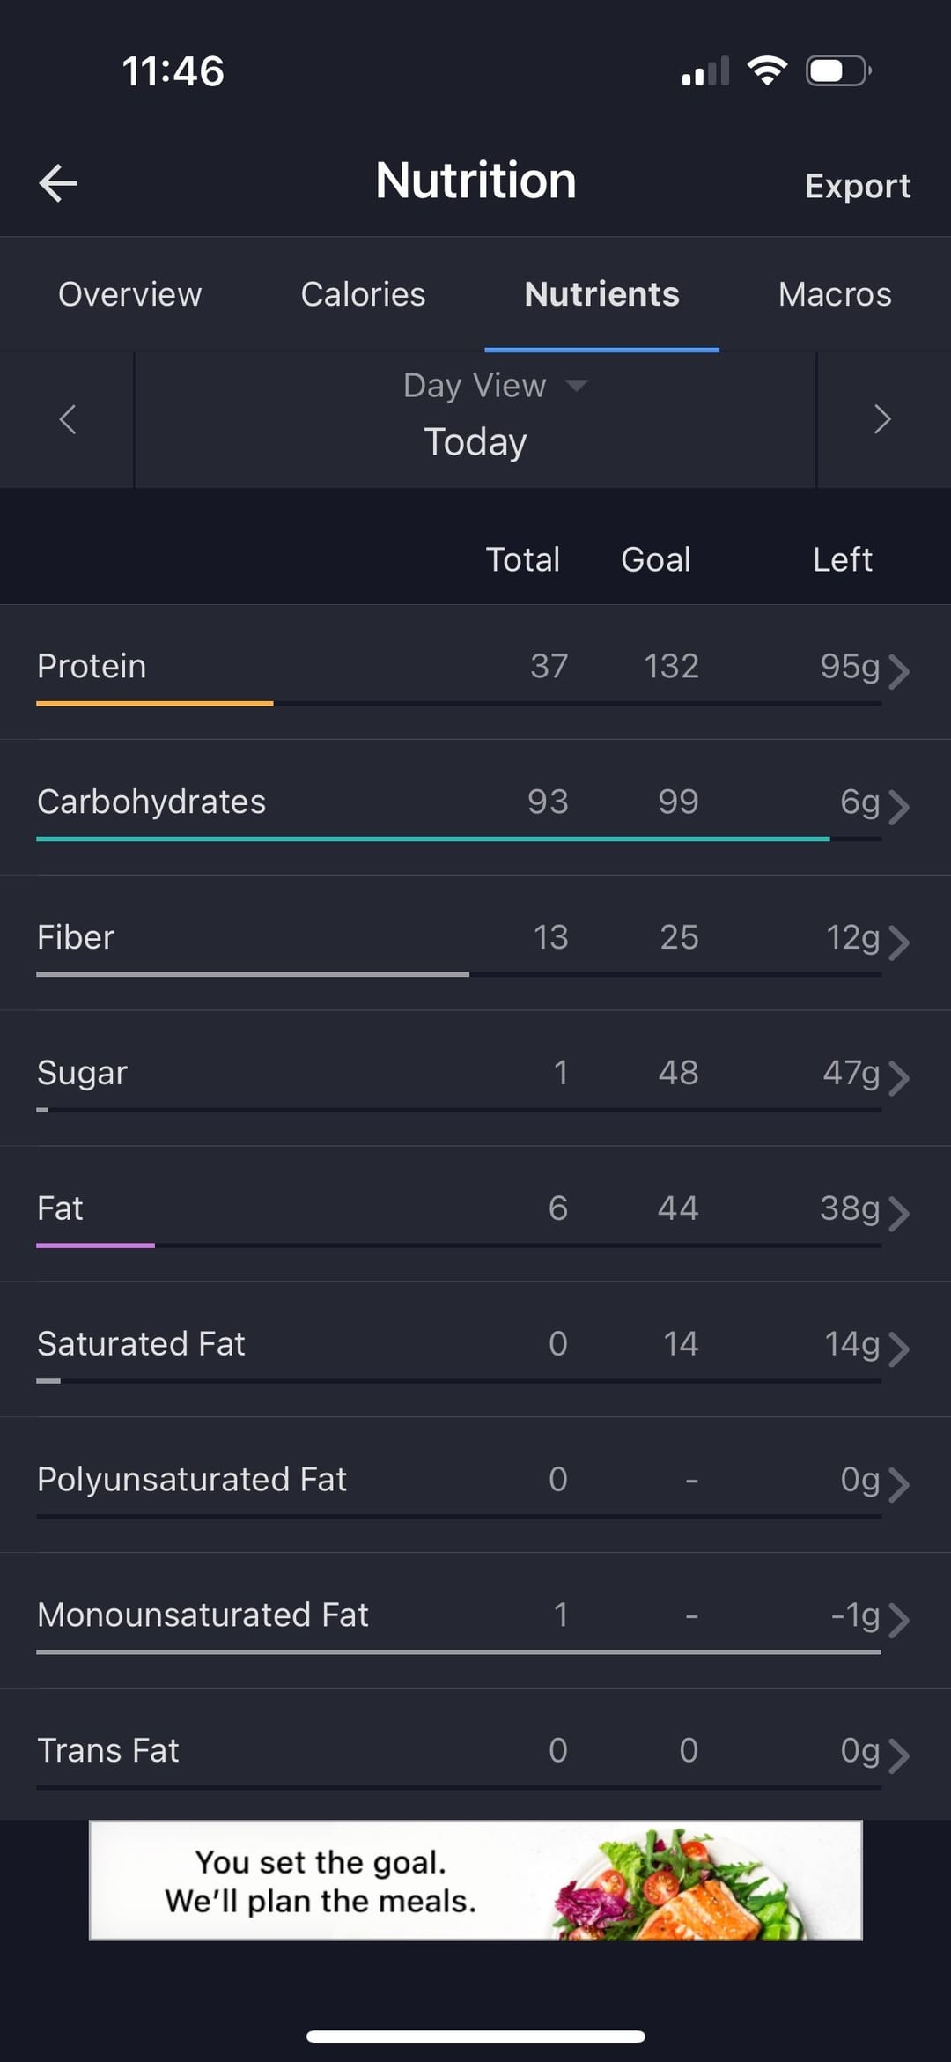Open Saturated Fat details chevron

click(898, 1349)
